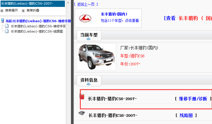This screenshot has height=124, width=212.
Task: Select the 资料信息 tab
Action: click(x=89, y=81)
